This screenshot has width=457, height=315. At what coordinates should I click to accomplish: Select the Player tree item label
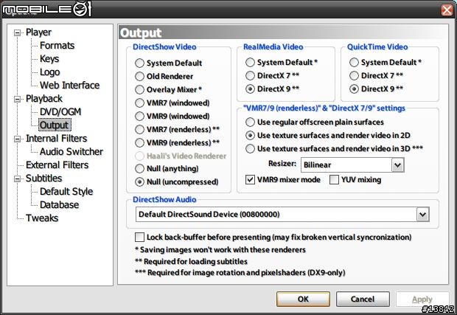[38, 32]
